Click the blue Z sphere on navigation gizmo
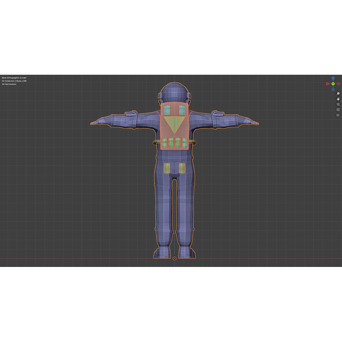 333,78
